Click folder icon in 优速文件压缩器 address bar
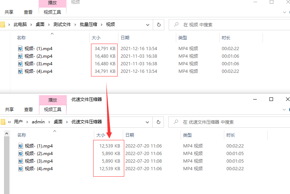The height and width of the screenshot is (194, 290). click(x=3, y=122)
